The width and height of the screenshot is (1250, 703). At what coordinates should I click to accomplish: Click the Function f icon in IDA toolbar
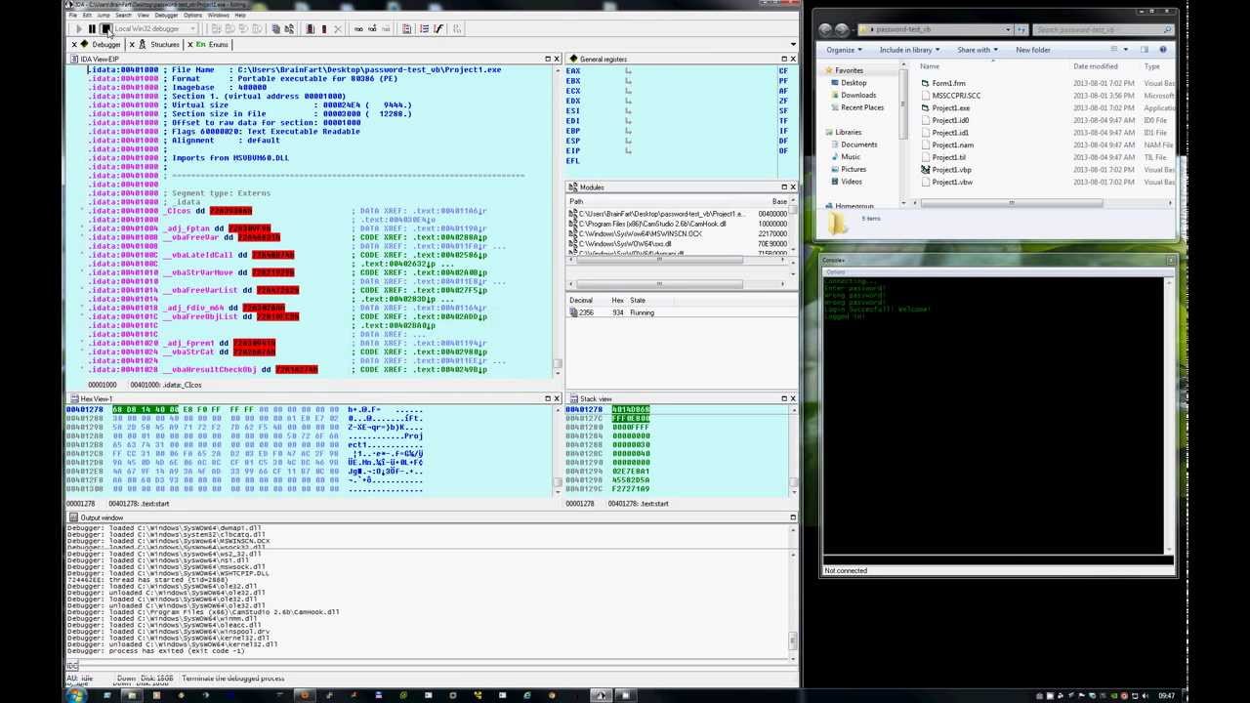pos(438,29)
